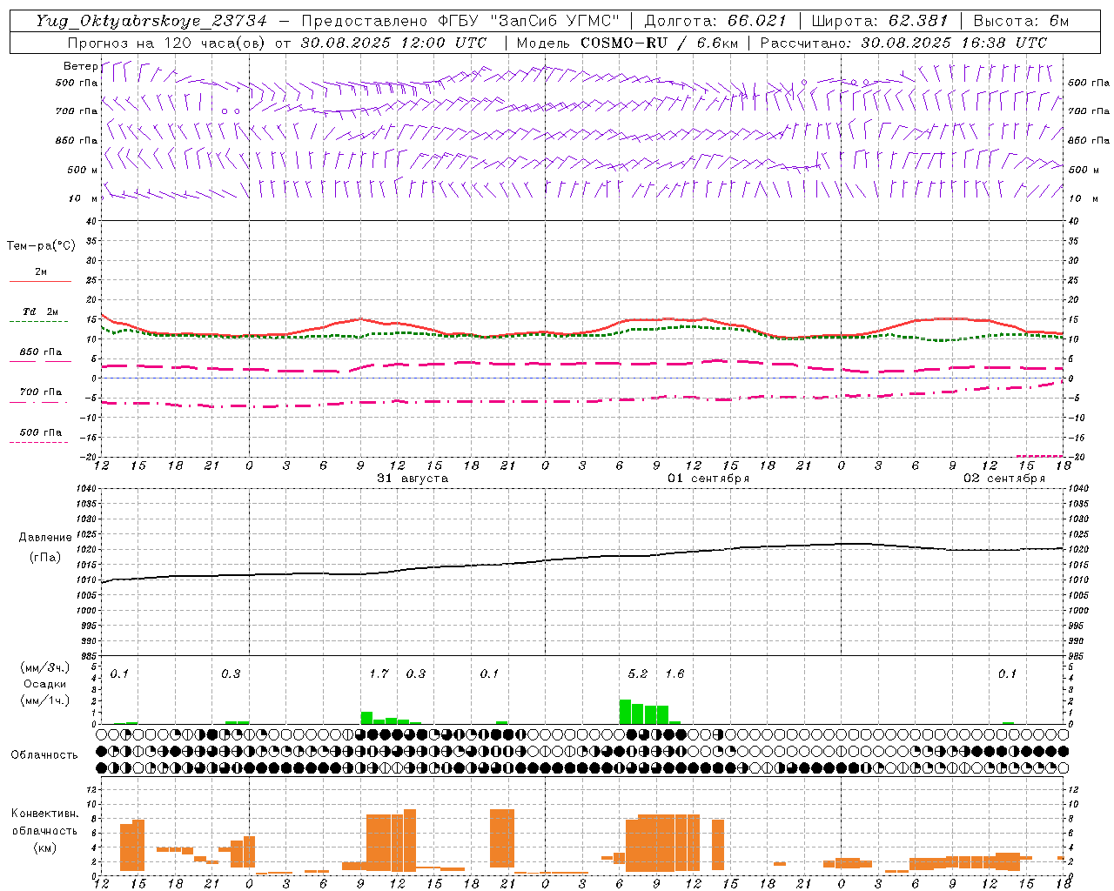This screenshot has width=1114, height=891.
Task: Click the (мм/1ч.) unit label
Action: tap(45, 700)
